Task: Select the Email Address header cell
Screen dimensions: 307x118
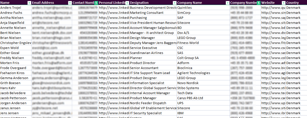Action: 52,3
